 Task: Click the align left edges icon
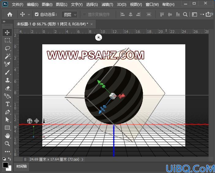tap(123, 14)
